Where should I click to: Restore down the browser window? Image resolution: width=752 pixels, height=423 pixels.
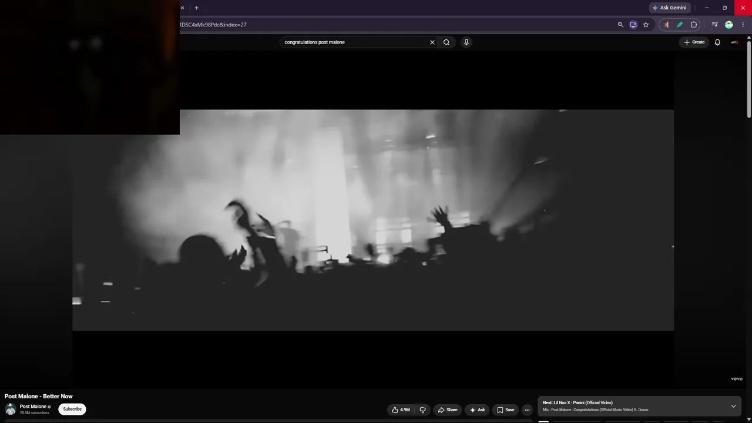725,8
